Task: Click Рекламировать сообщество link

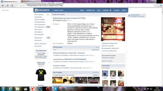Action: (x=110, y=48)
